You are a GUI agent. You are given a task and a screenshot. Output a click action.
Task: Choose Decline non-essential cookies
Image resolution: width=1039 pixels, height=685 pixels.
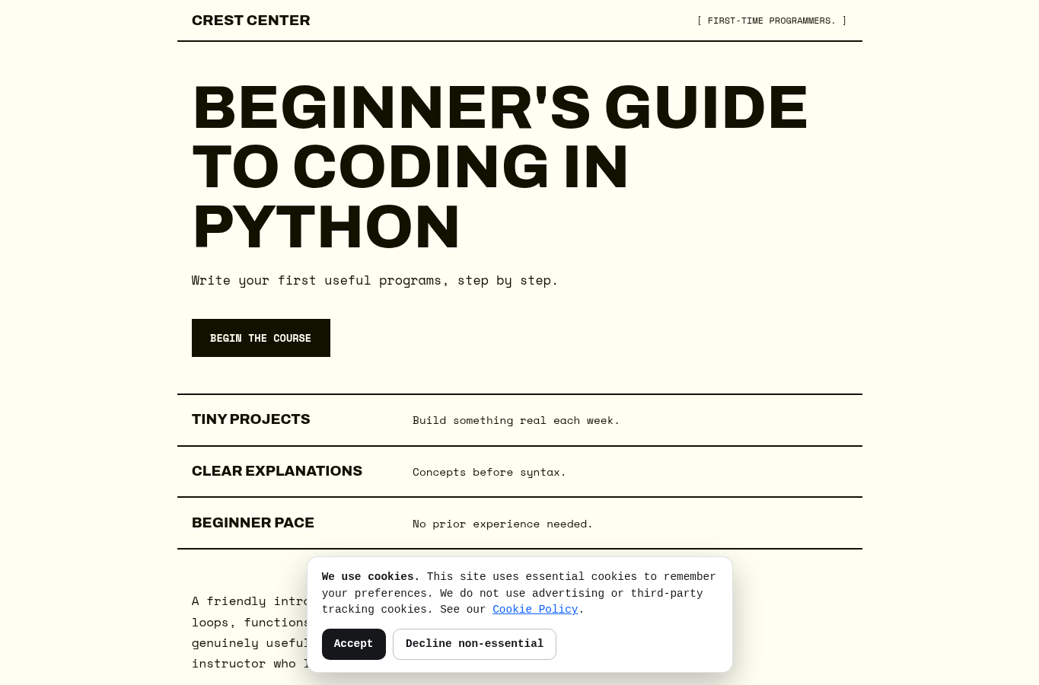(474, 644)
